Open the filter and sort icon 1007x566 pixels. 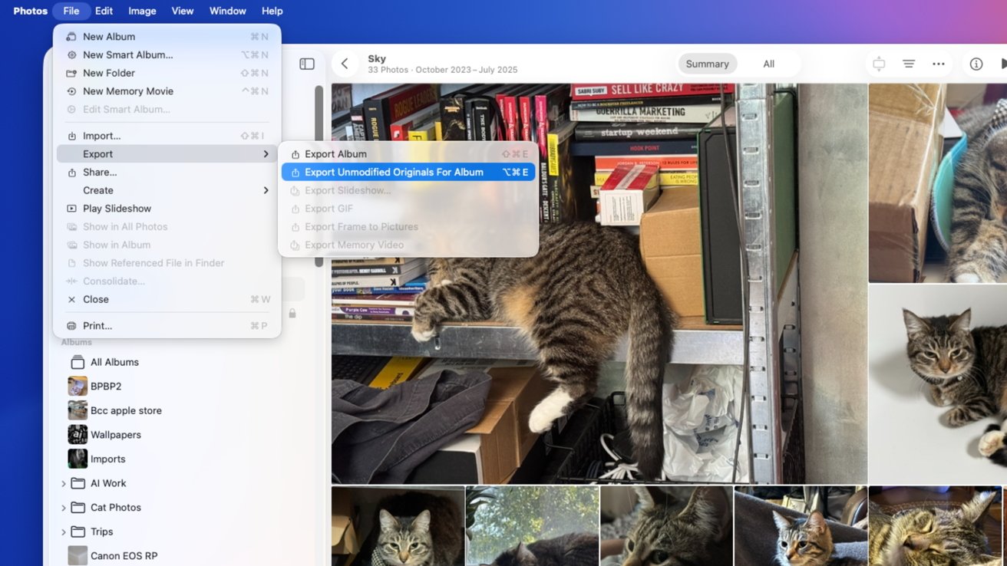(908, 64)
